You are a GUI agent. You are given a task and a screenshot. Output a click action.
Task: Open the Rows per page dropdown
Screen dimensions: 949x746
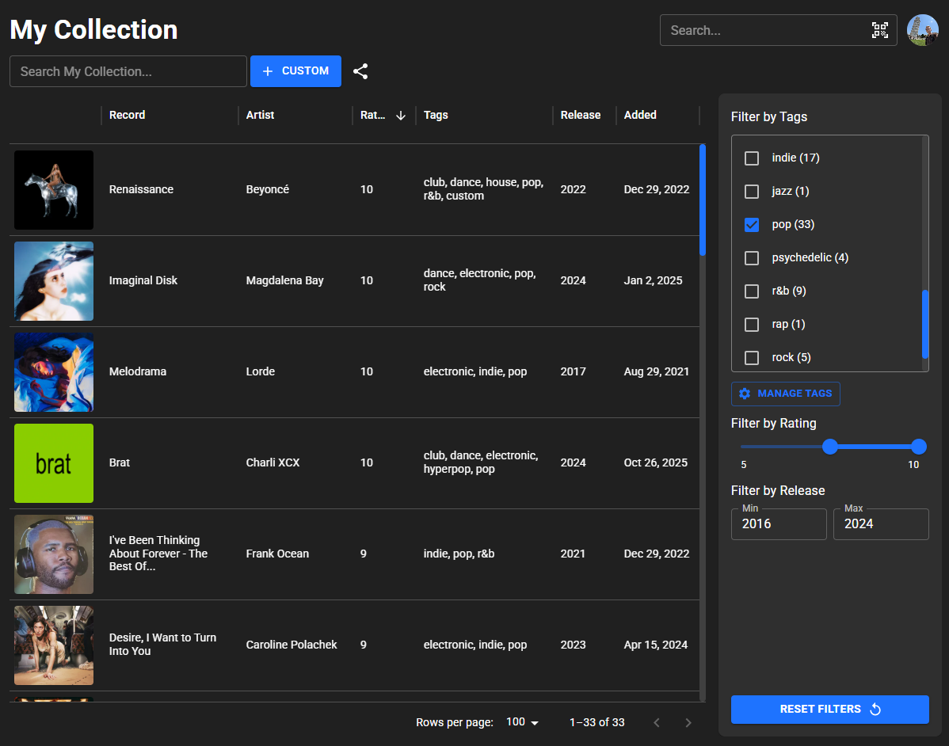521,722
